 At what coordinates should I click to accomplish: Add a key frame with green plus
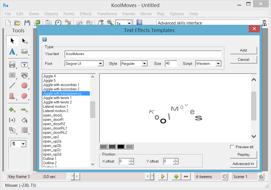[x=176, y=176]
